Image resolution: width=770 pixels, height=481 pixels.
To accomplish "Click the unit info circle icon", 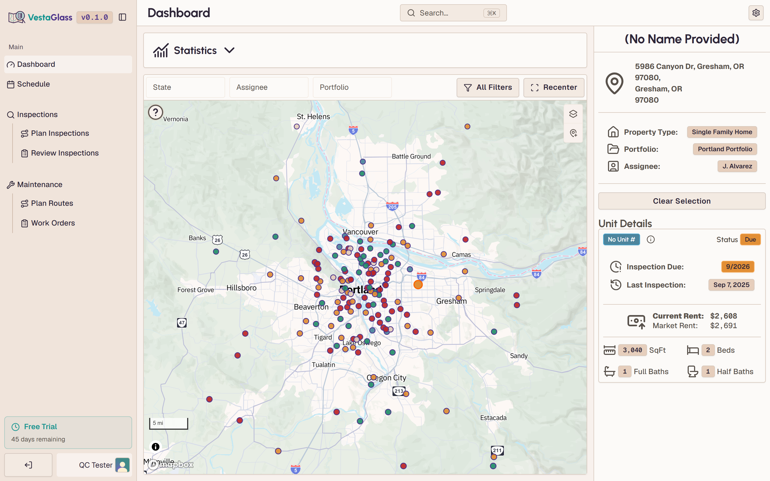I will (651, 239).
